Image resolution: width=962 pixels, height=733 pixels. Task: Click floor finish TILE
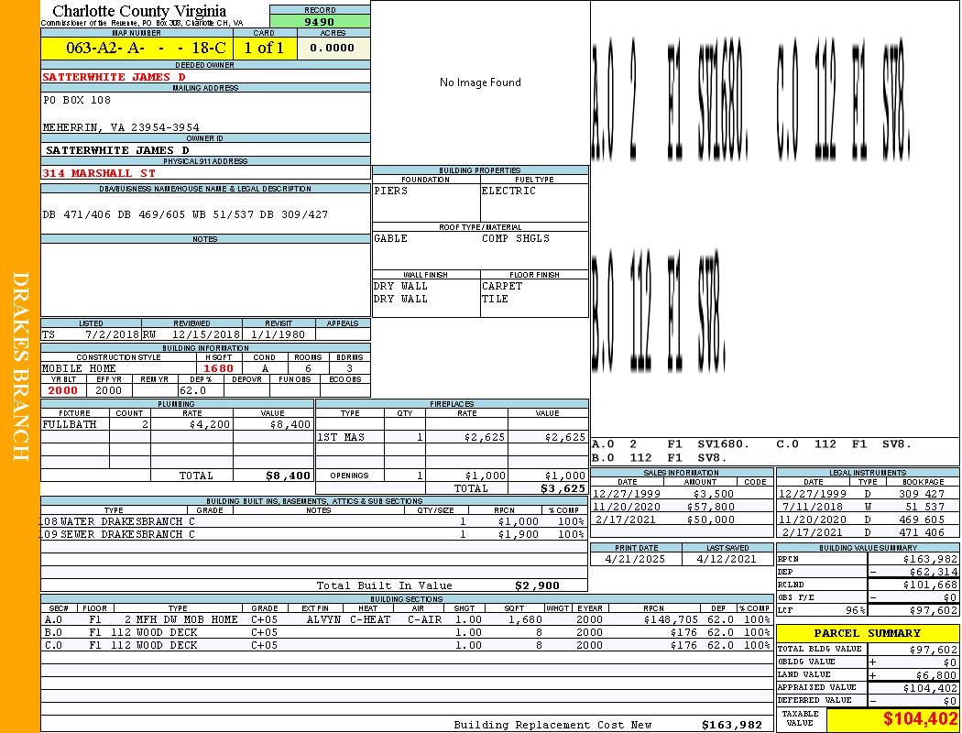click(495, 300)
